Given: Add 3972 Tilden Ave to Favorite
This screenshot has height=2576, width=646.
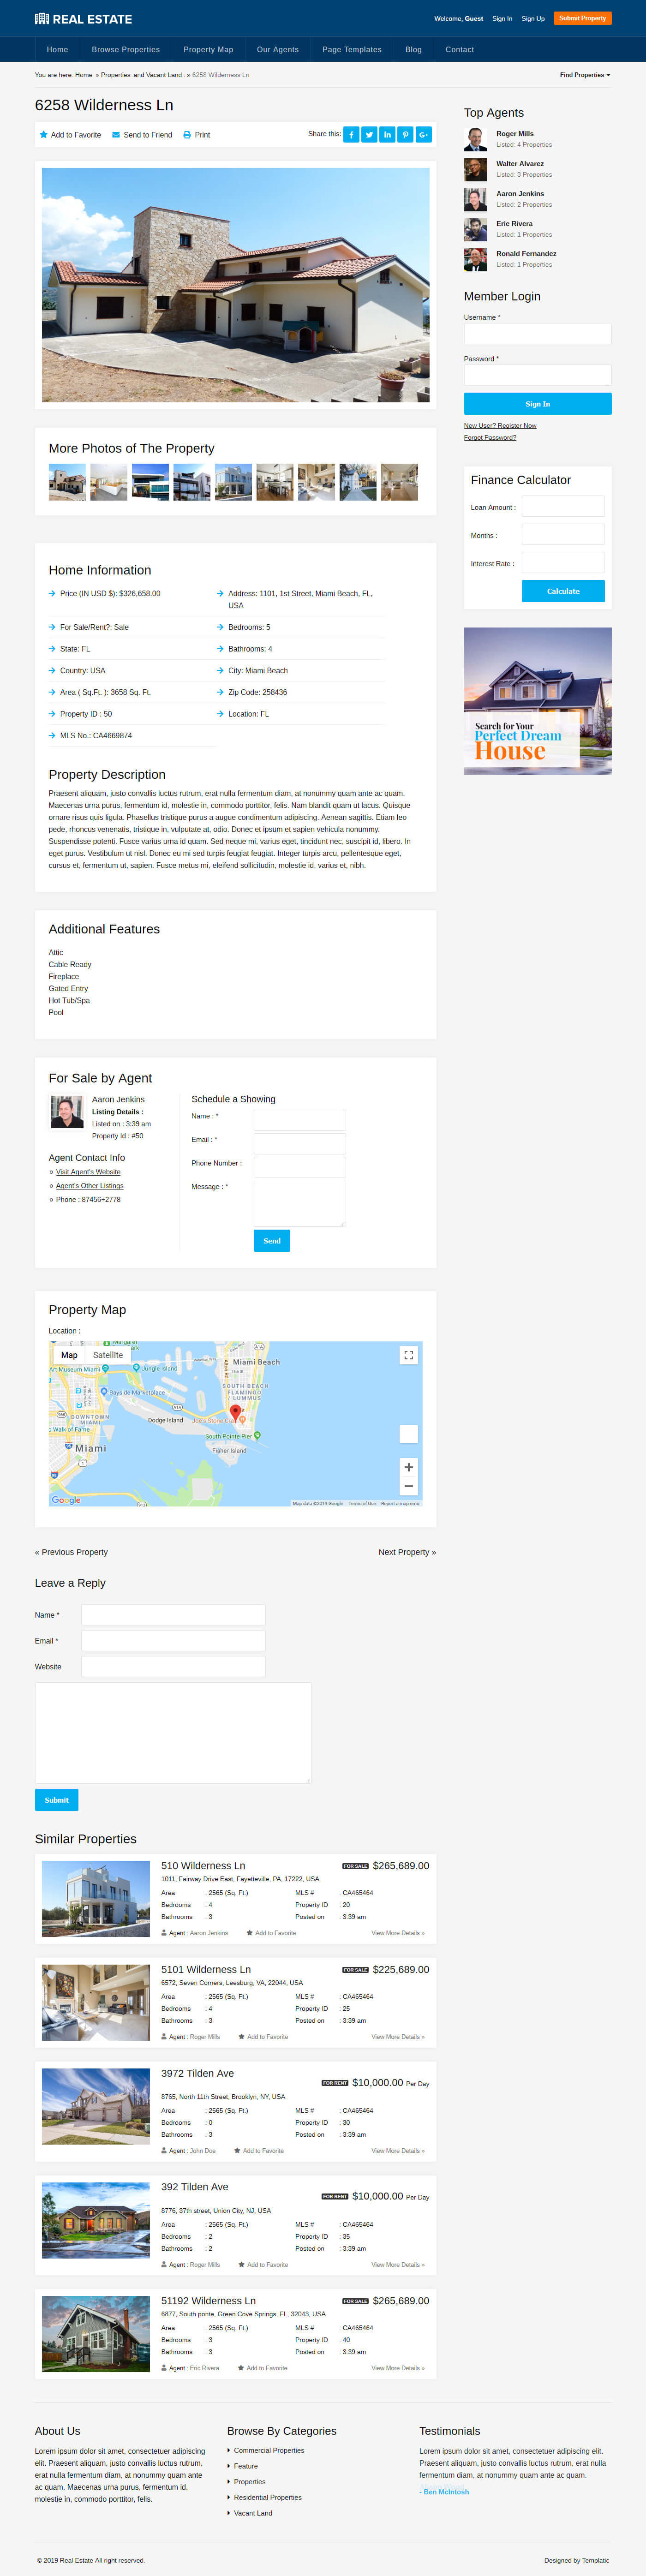Looking at the screenshot, I should click(x=259, y=2151).
